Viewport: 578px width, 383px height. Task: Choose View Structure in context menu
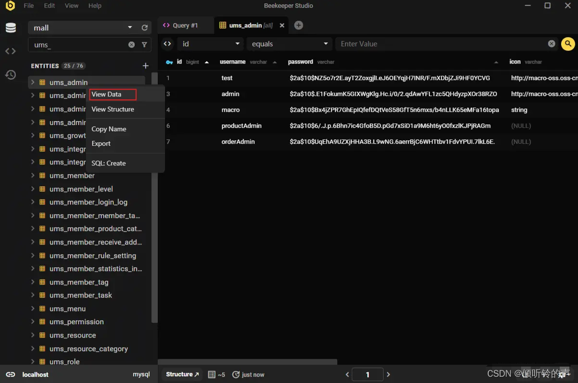pyautogui.click(x=125, y=109)
